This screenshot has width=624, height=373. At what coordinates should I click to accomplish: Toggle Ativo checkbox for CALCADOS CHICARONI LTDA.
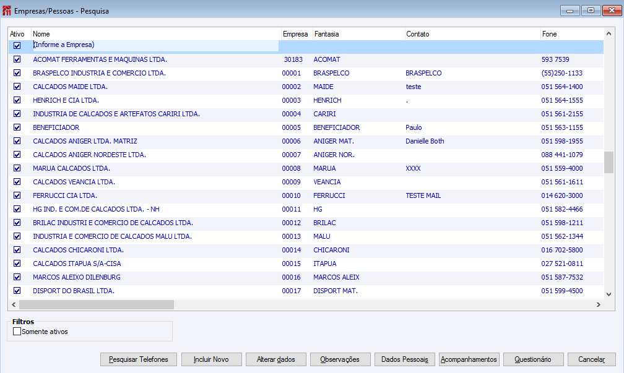click(17, 250)
